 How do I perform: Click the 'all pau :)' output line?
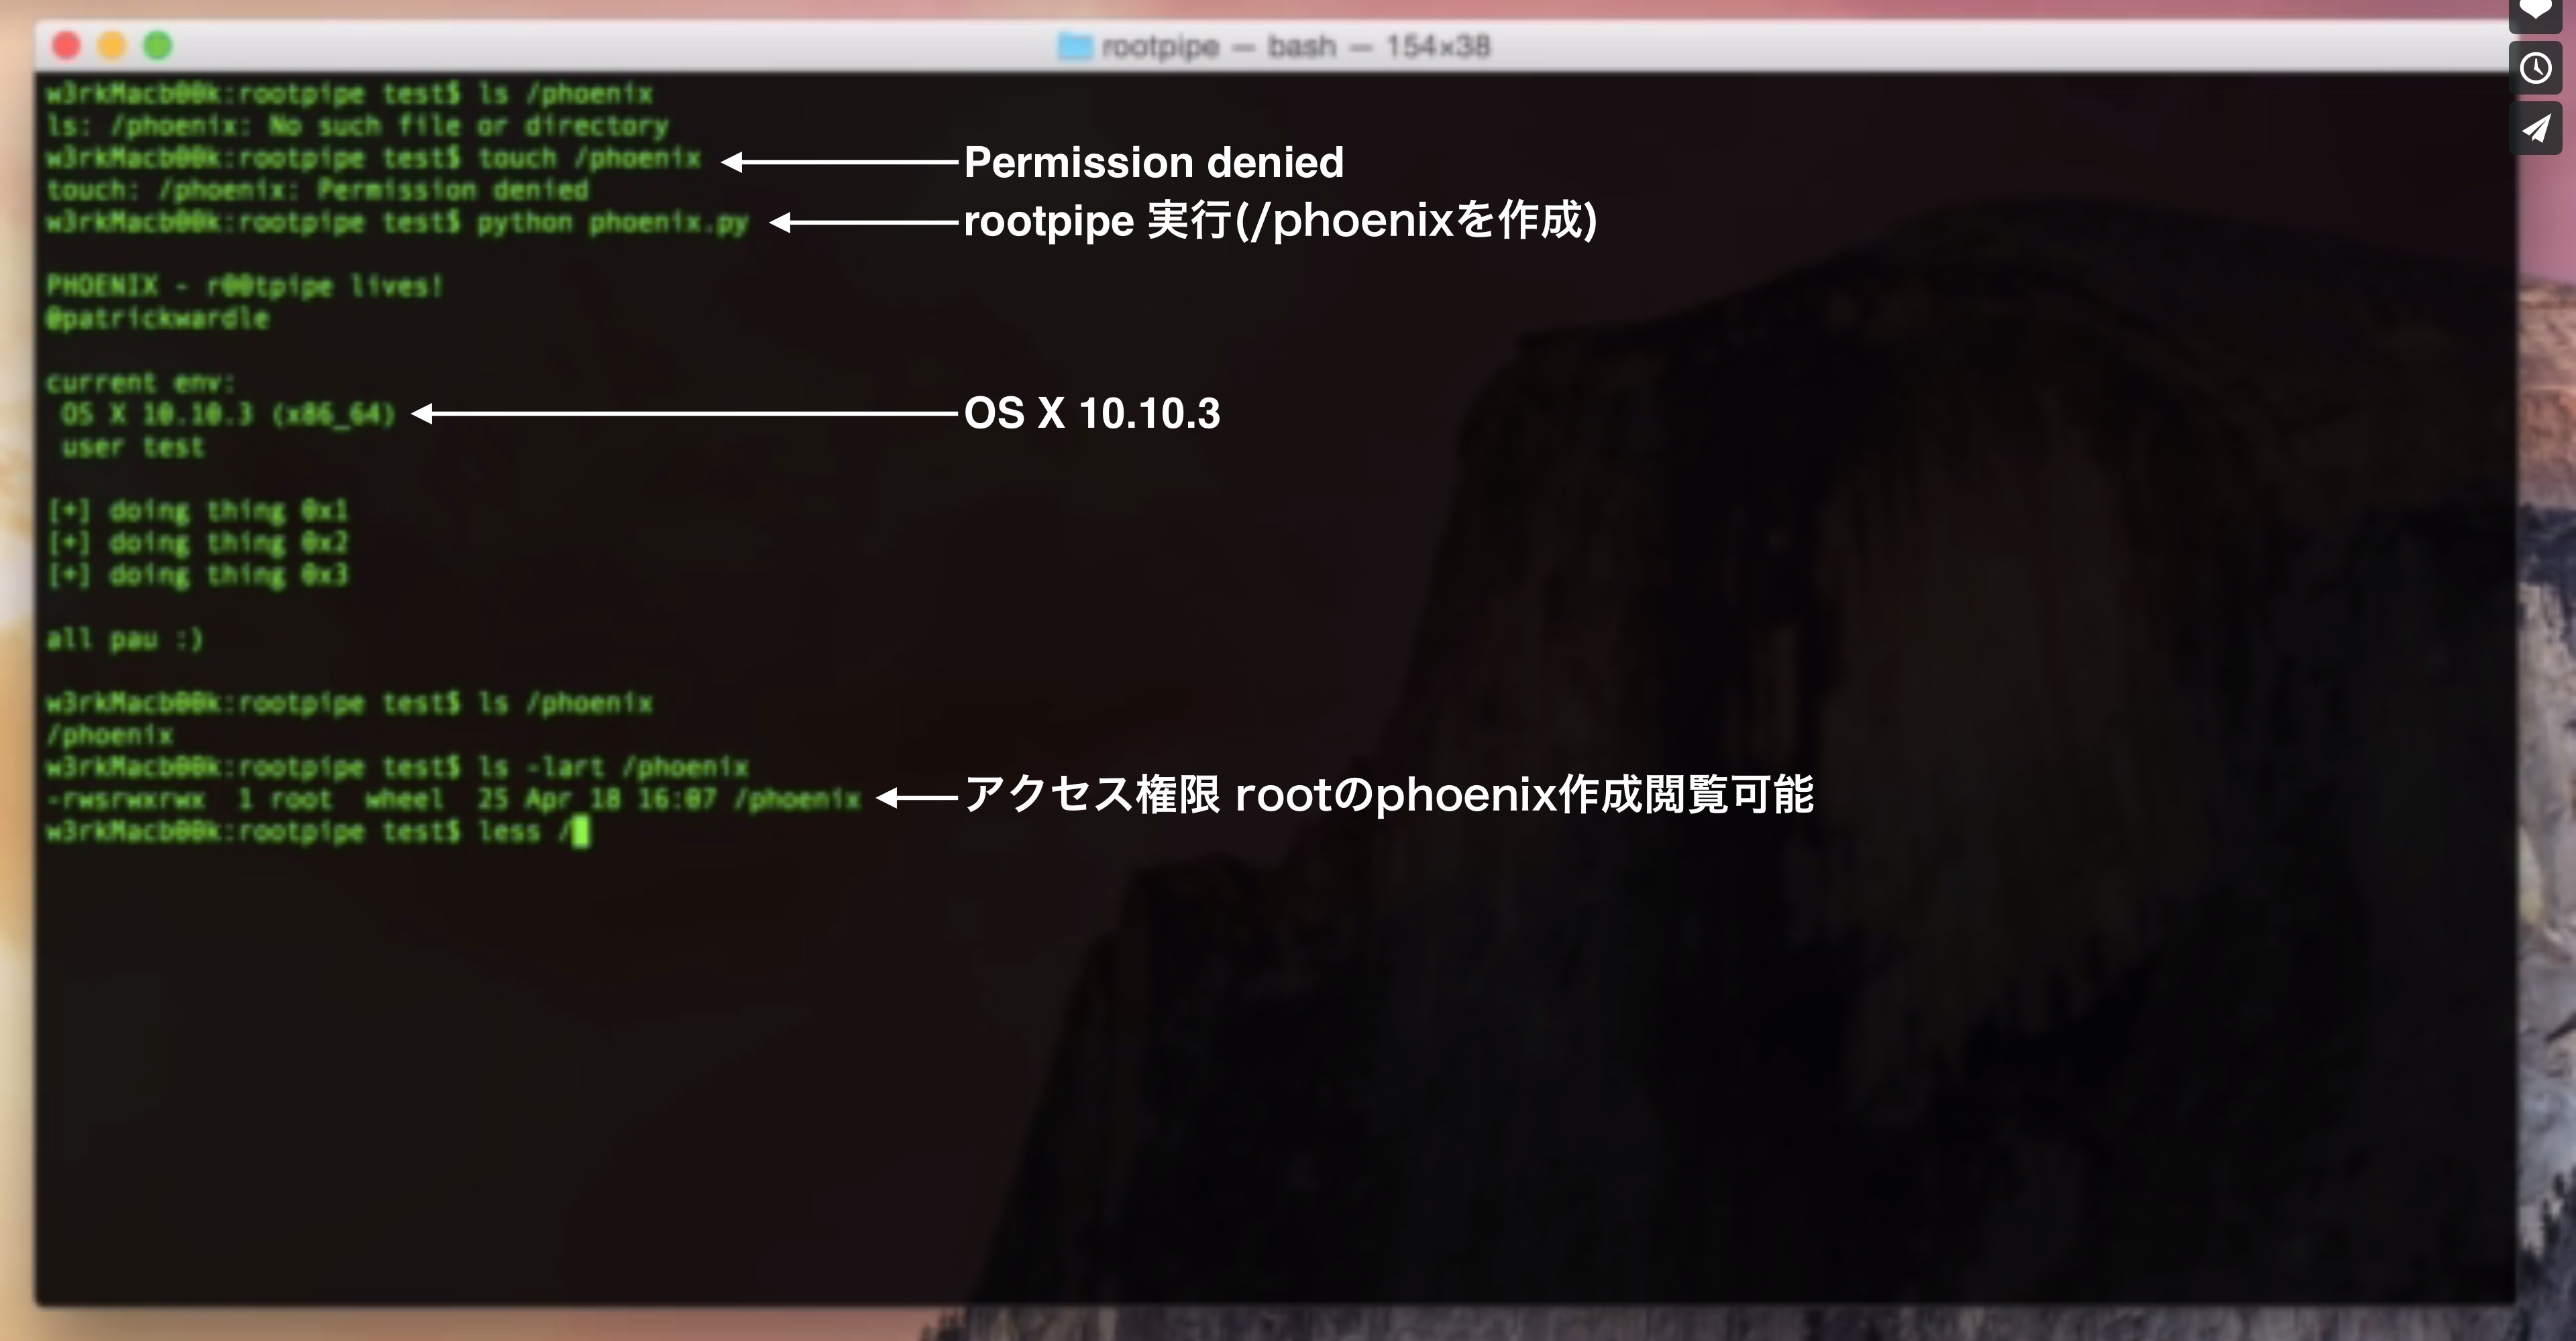click(x=124, y=638)
